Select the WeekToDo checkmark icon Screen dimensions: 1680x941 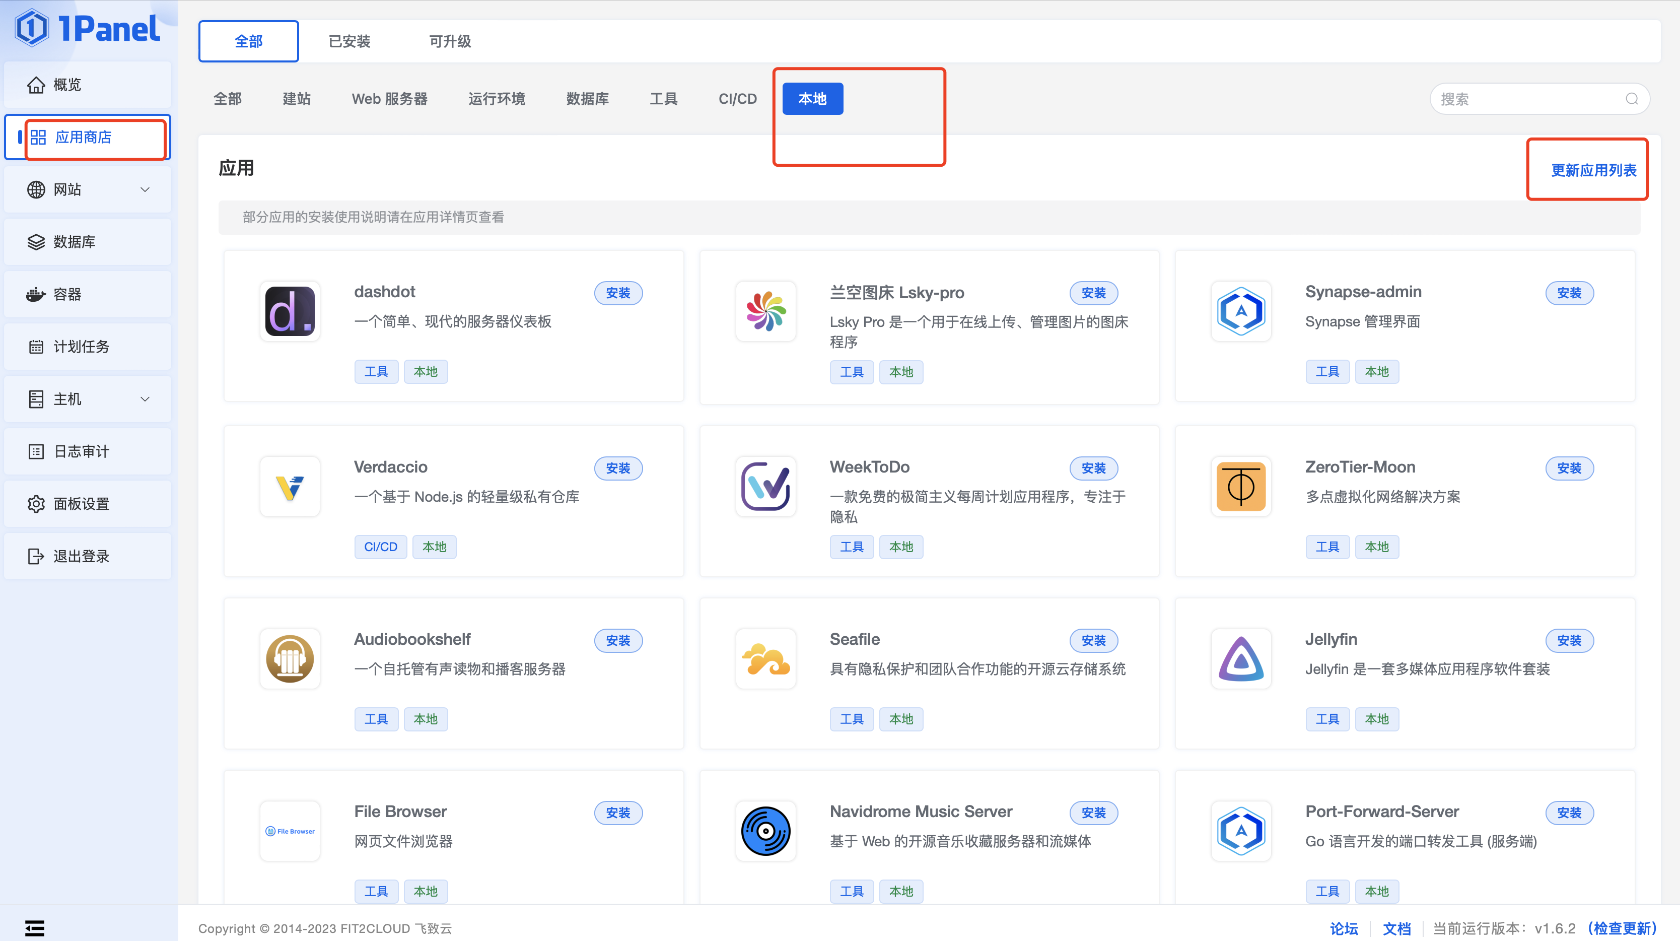[765, 487]
